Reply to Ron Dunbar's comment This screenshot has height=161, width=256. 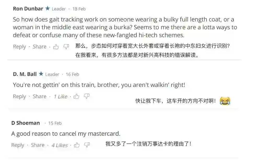19,47
